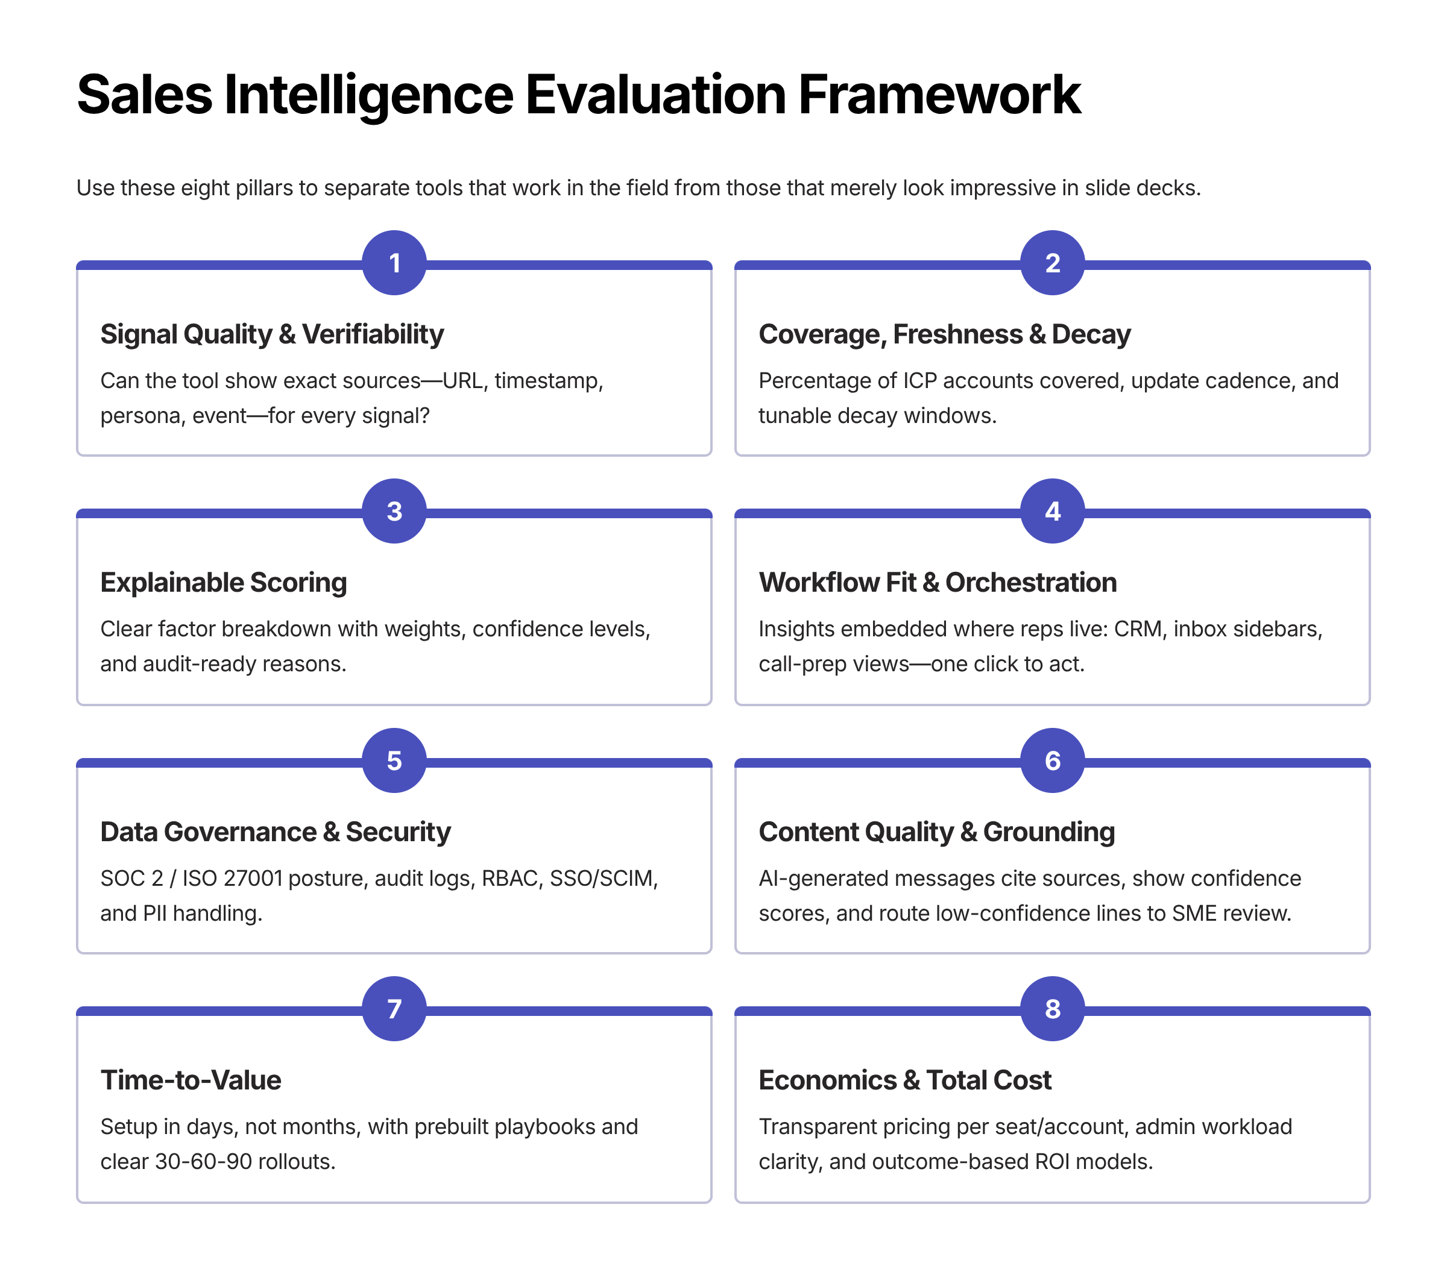Select the number 3 circle badge
Viewport: 1447px width, 1263px height.
point(394,512)
